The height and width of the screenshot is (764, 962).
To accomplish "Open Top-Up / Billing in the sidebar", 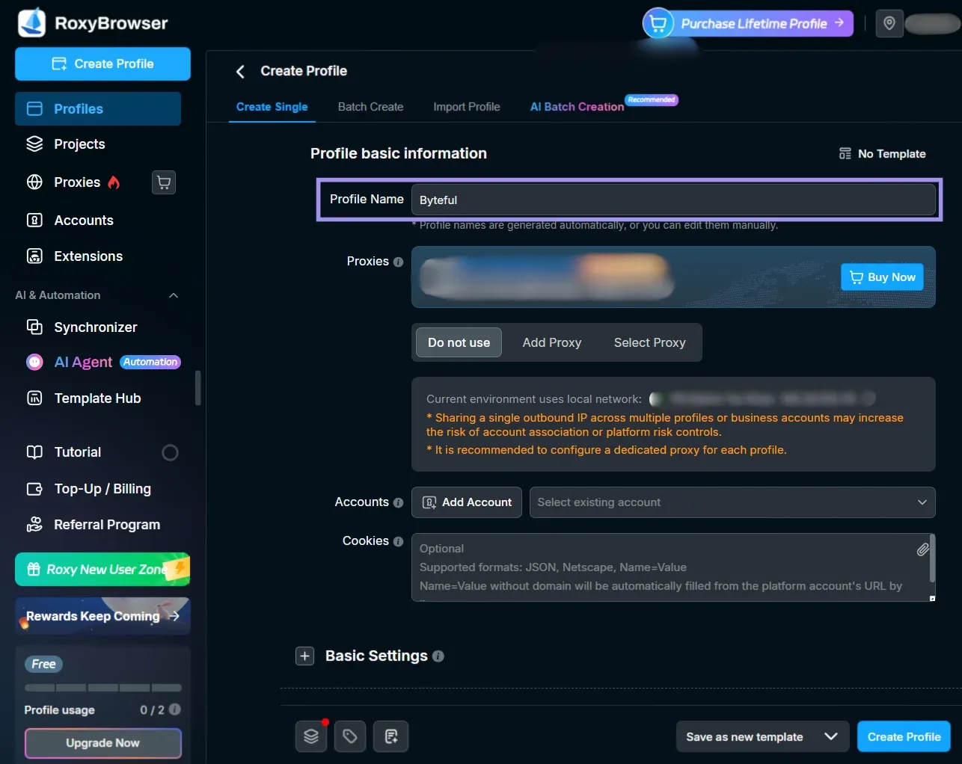I will (x=89, y=489).
